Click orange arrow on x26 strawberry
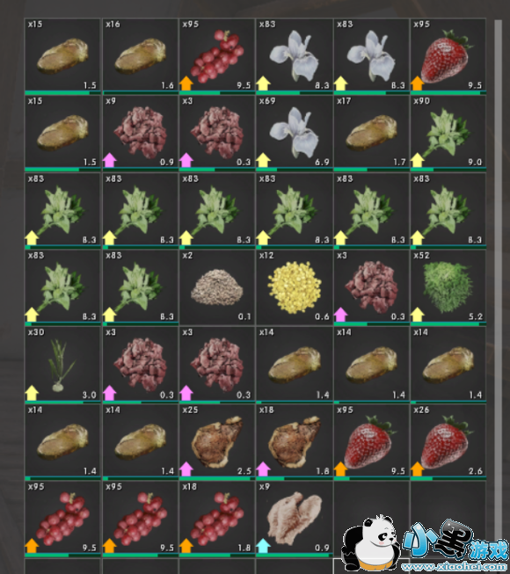 coord(418,469)
